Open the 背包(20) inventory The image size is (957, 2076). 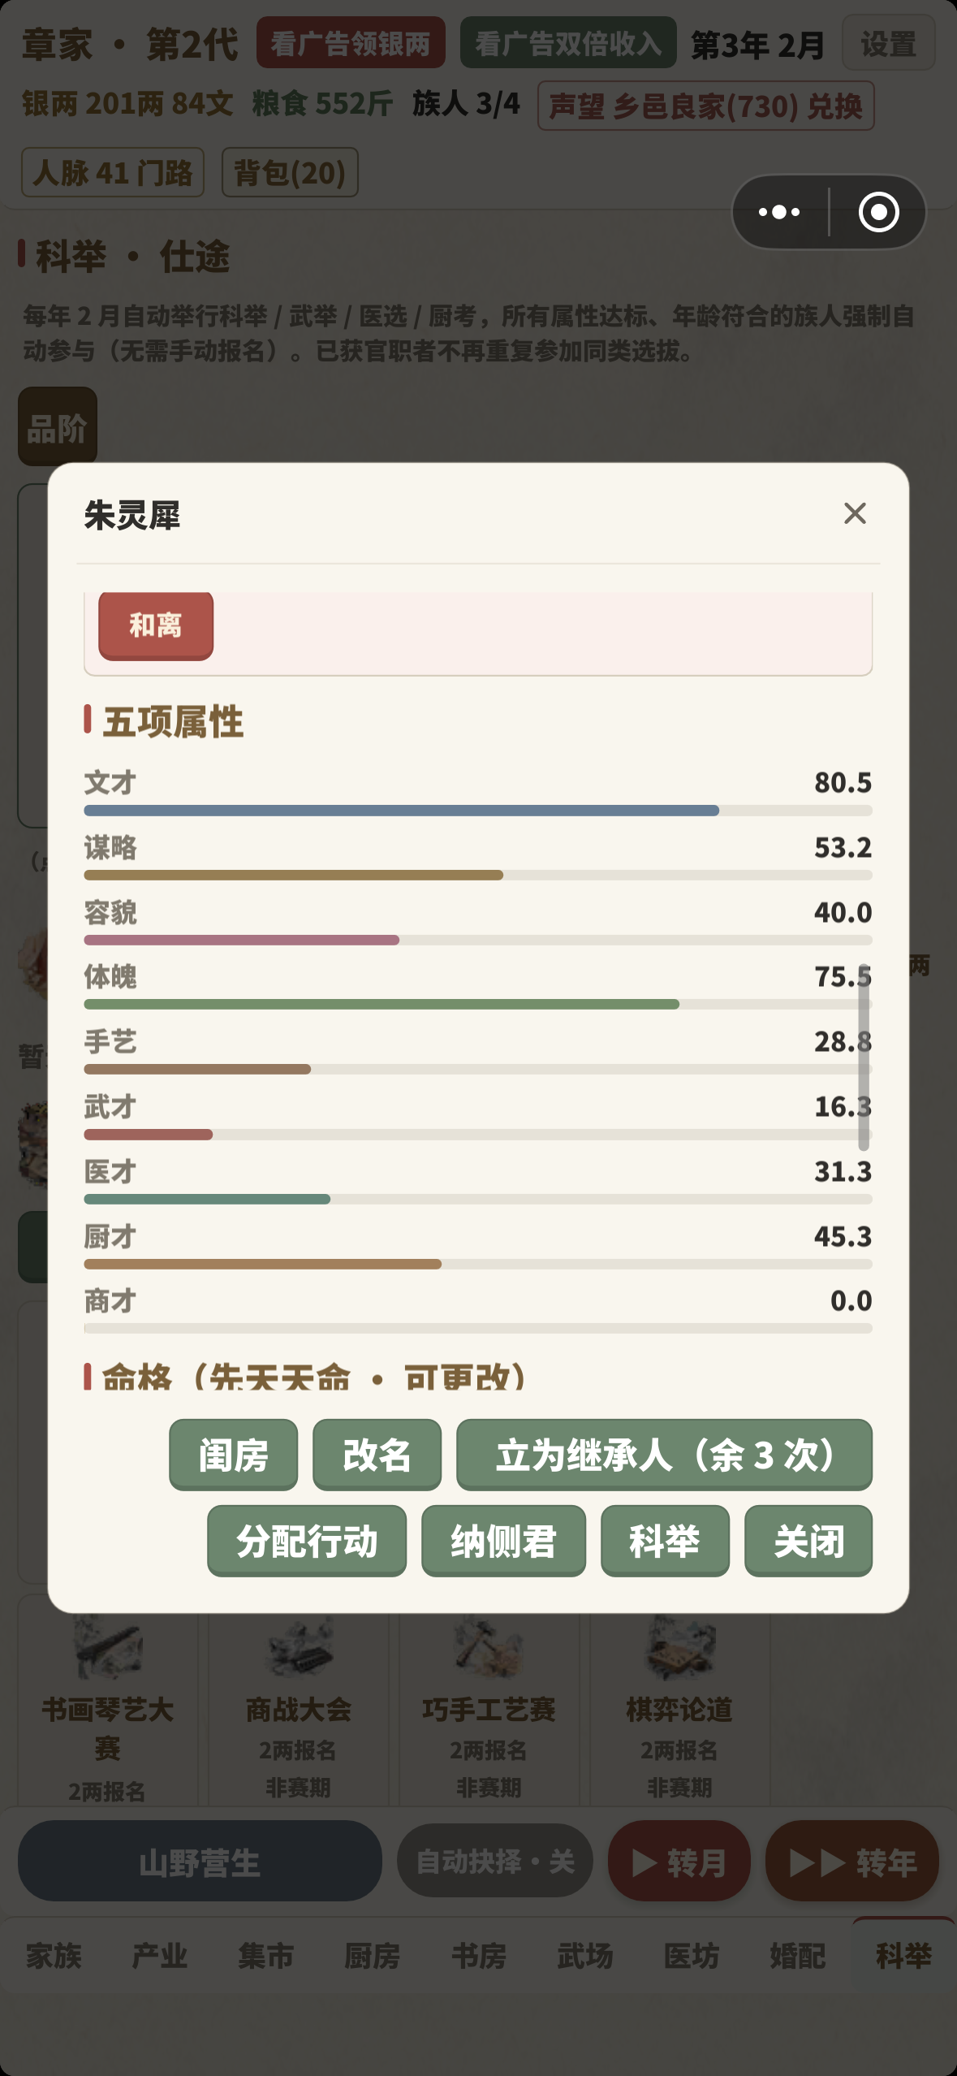pos(290,172)
